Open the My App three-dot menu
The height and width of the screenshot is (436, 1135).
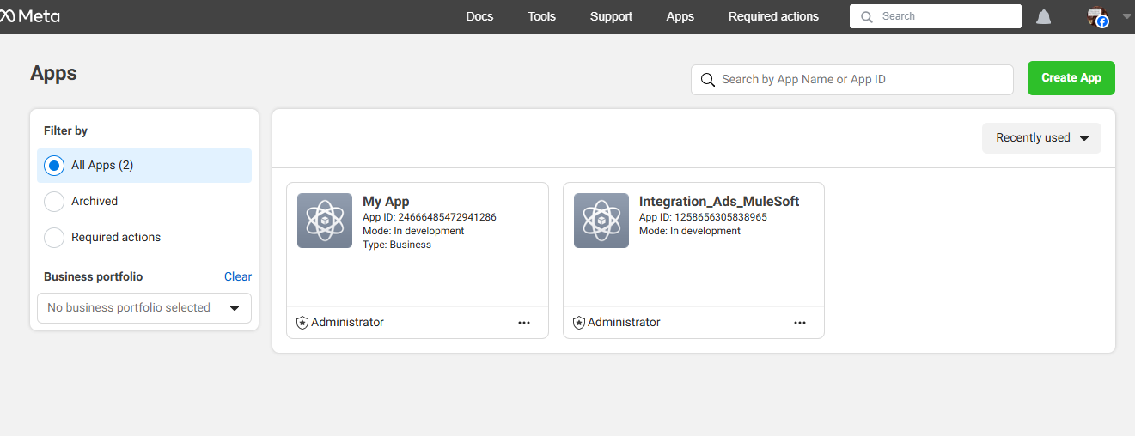(524, 323)
